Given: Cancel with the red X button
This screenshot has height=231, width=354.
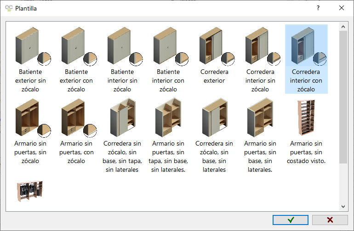Looking at the screenshot, I should coord(330,220).
